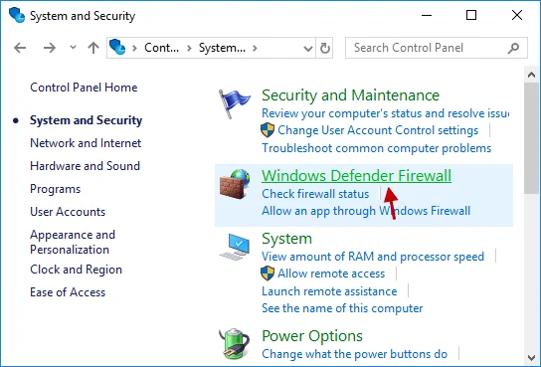The width and height of the screenshot is (541, 367).
Task: Click Troubleshoot common computer problems
Action: [377, 148]
